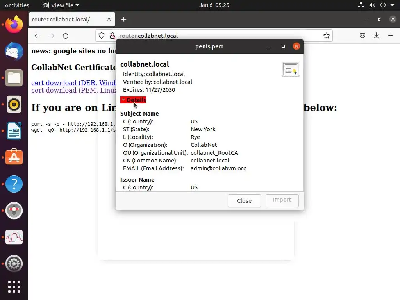Open the Help icon in the dock
Screen dimensions: 400x300
click(14, 184)
